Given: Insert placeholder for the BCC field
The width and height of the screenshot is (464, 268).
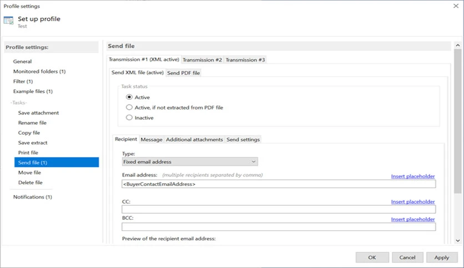Looking at the screenshot, I should [413, 219].
